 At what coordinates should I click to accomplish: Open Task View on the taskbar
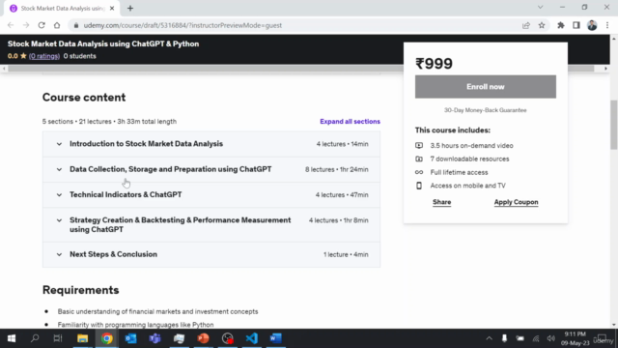[58, 338]
